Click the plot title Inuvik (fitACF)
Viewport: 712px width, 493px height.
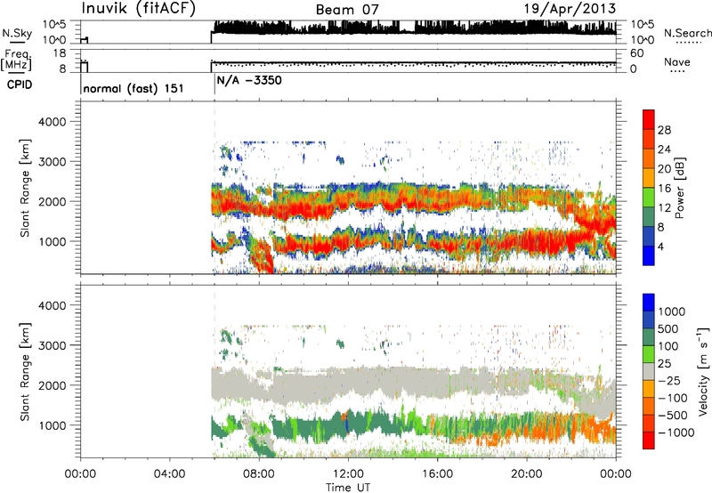[139, 9]
